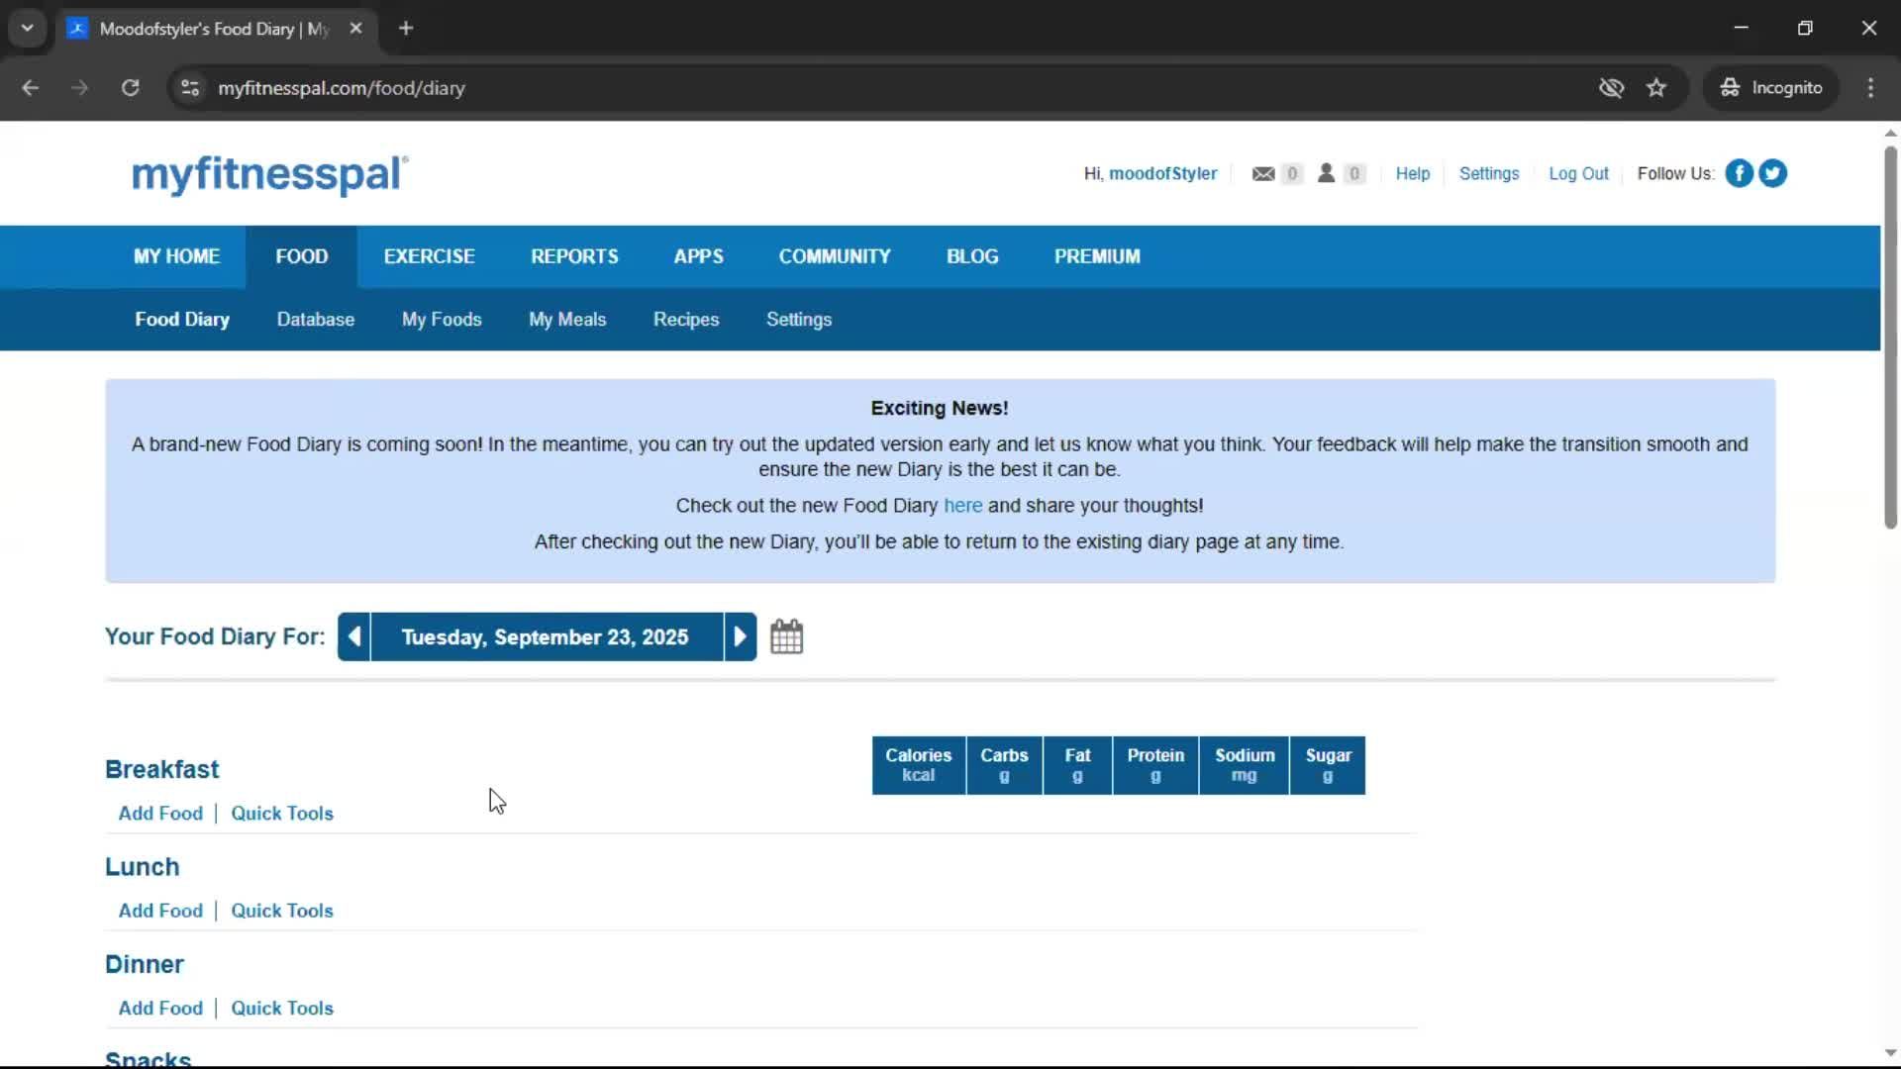Screen dimensions: 1901x1069
Task: Add Food to Lunch
Action: [x=160, y=911]
